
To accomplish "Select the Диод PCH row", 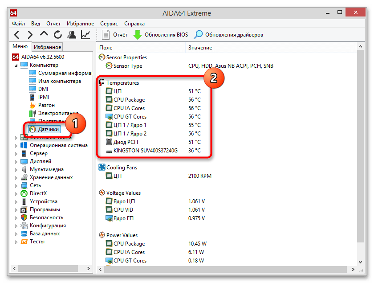I will click(153, 142).
